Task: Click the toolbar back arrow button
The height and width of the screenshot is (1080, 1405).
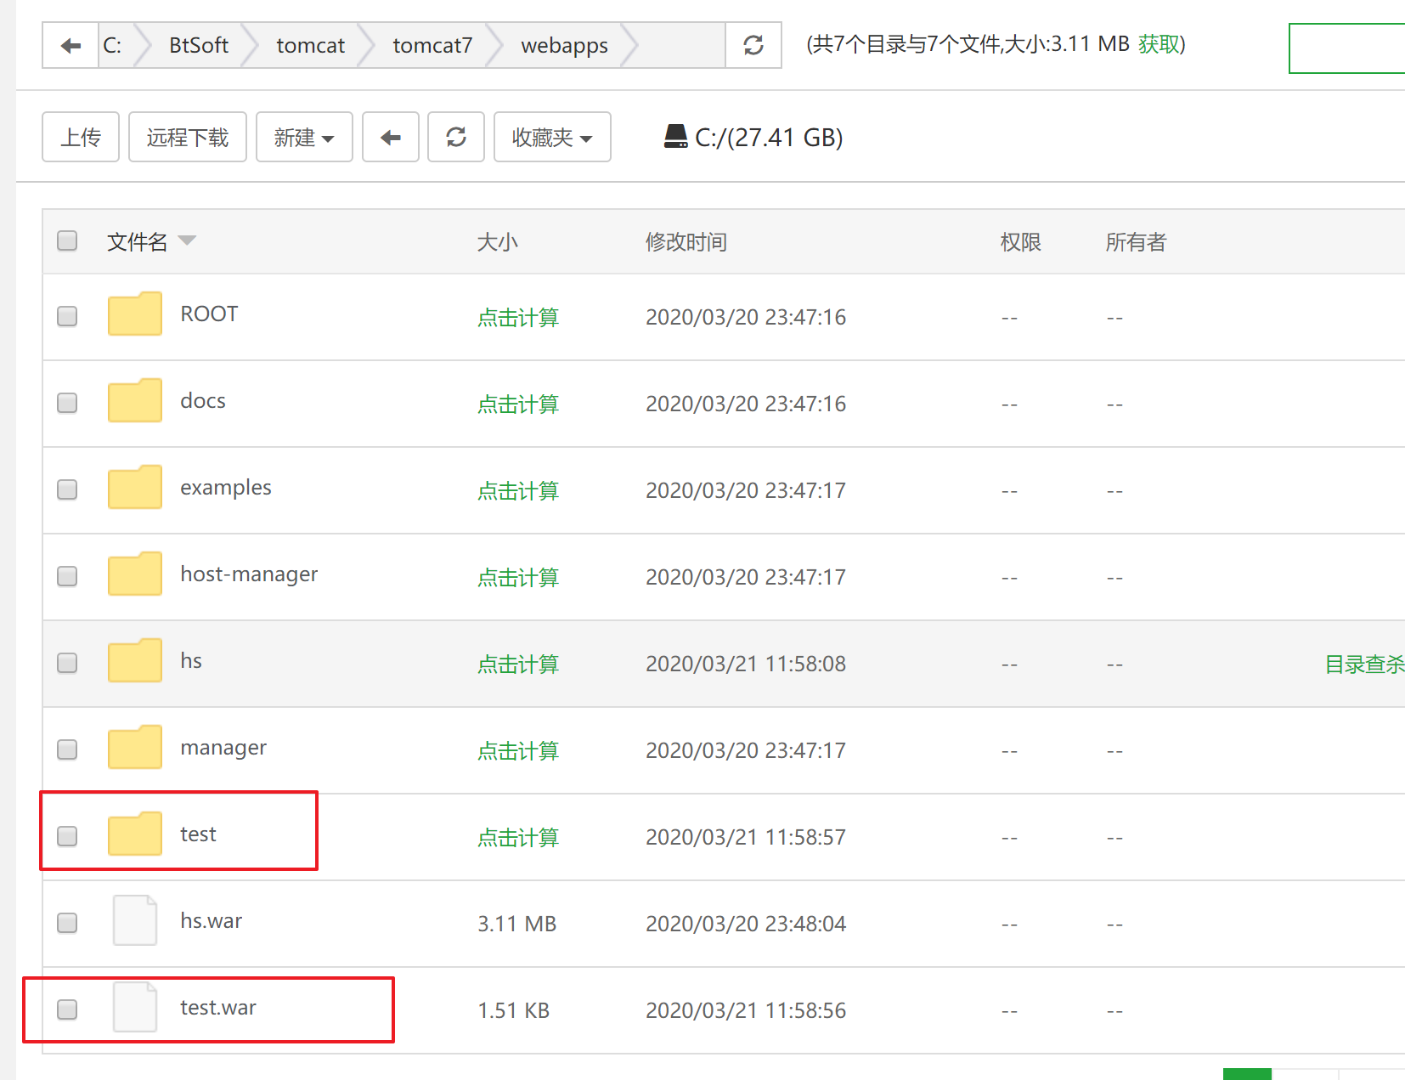Action: click(391, 137)
